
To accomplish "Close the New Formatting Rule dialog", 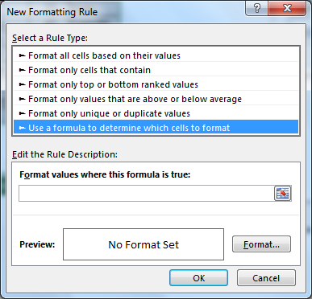I will (x=287, y=8).
